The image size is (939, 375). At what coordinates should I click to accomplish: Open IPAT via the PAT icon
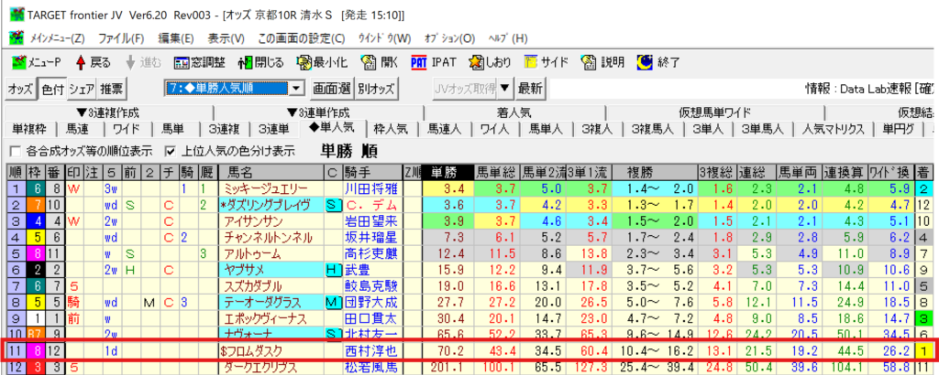418,62
